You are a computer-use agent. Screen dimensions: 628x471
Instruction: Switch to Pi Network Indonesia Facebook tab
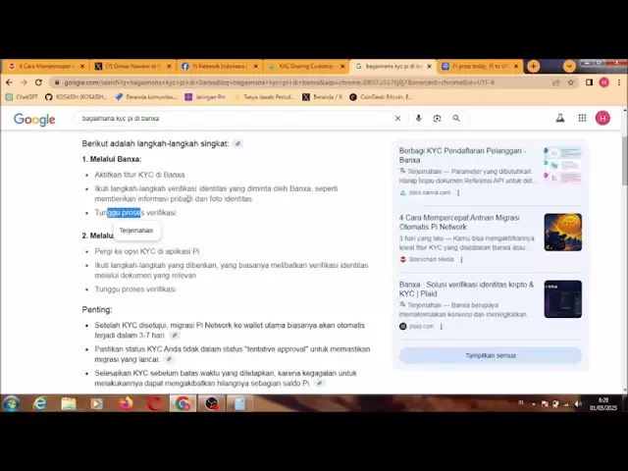[220, 67]
